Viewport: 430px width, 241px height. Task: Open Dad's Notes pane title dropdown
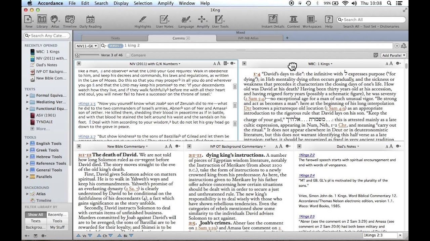click(x=348, y=146)
